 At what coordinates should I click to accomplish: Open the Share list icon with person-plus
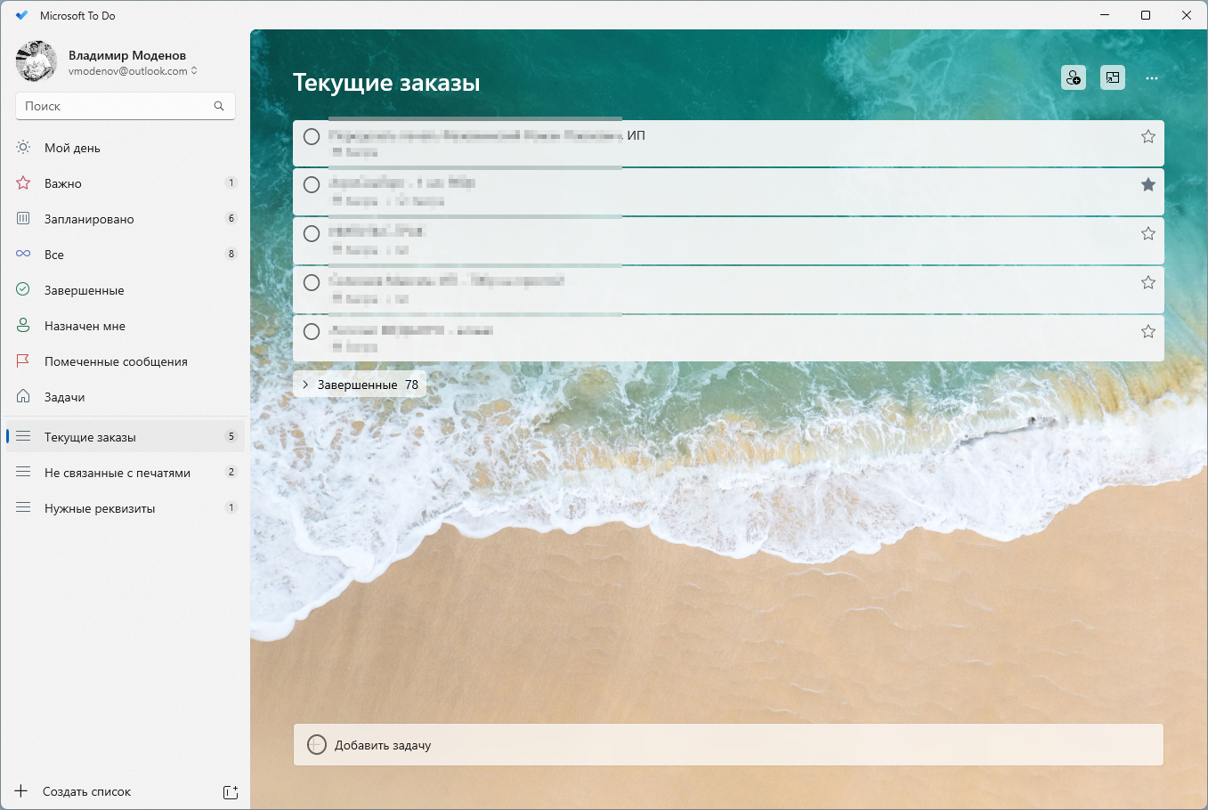click(x=1074, y=78)
